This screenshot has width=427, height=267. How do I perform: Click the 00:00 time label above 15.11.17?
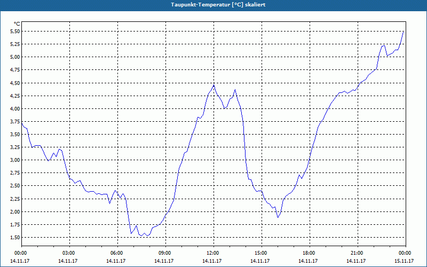click(x=405, y=253)
